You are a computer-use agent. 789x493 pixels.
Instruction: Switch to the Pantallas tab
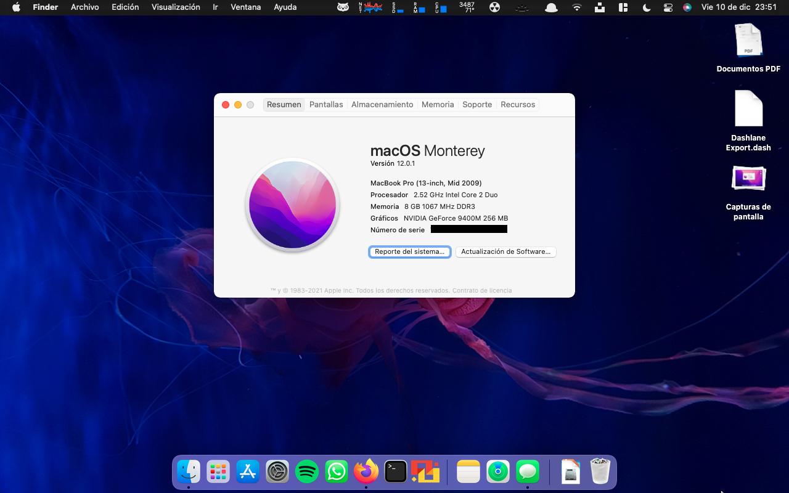click(326, 105)
